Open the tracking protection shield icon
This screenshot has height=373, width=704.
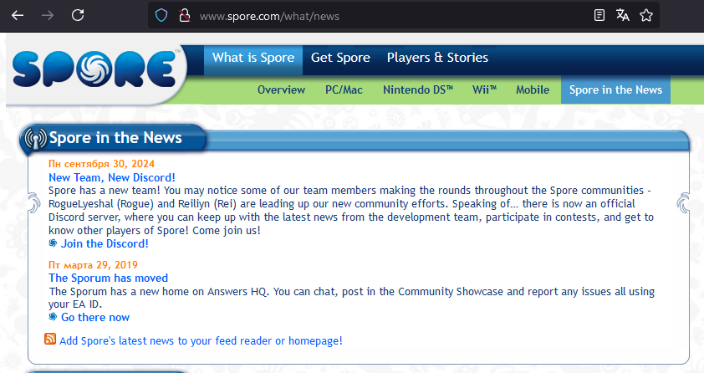pyautogui.click(x=161, y=16)
